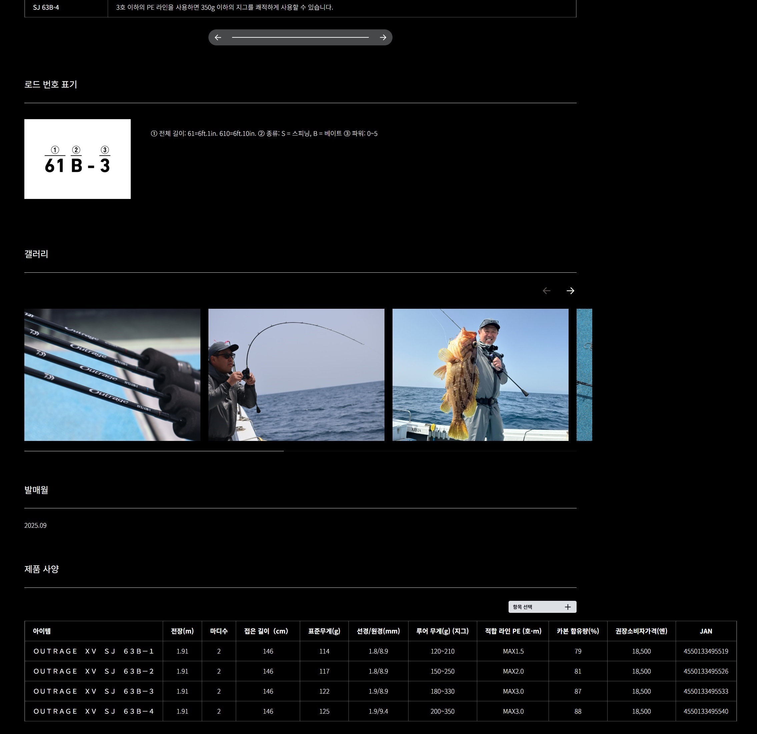Click the table slider left arrow
Viewport: 757px width, 734px height.
218,37
